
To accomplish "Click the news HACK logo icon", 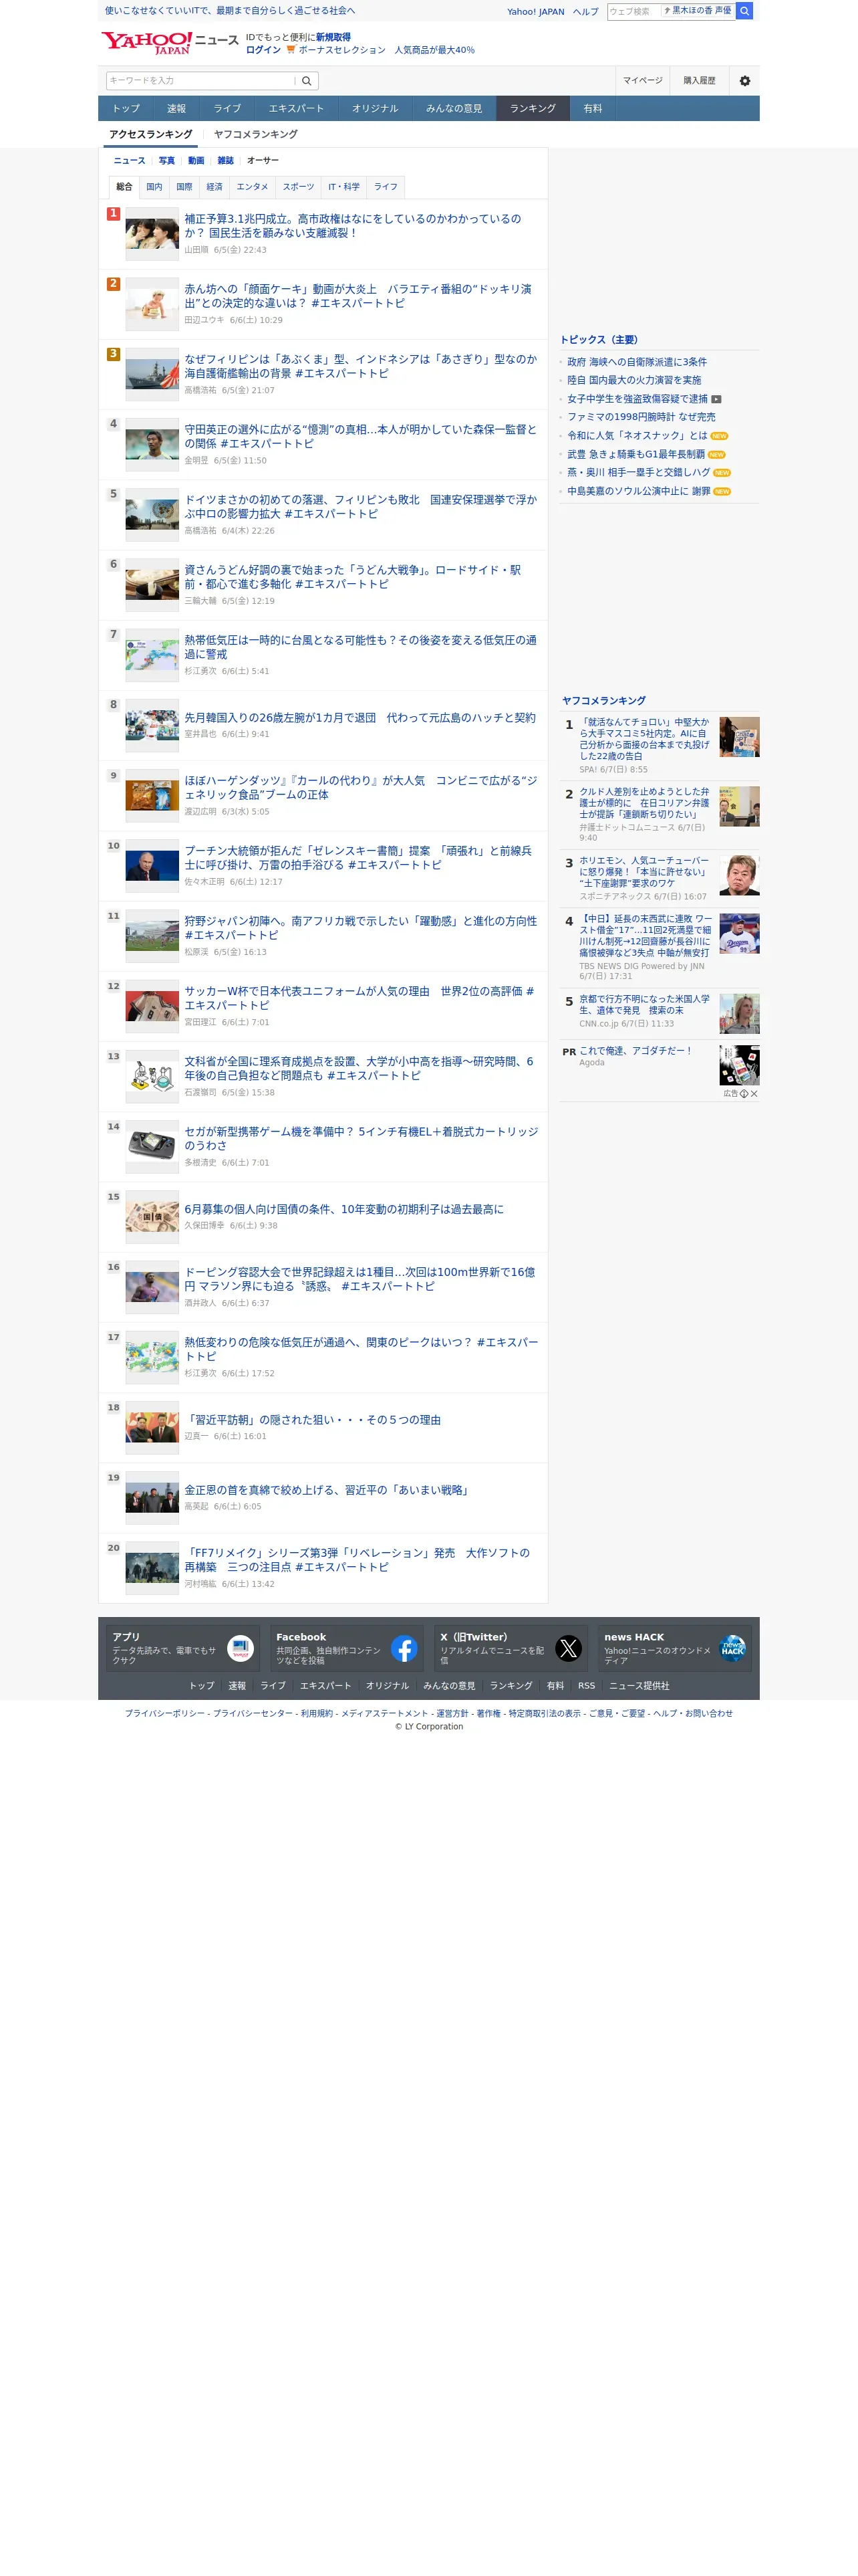I will click(x=732, y=1648).
